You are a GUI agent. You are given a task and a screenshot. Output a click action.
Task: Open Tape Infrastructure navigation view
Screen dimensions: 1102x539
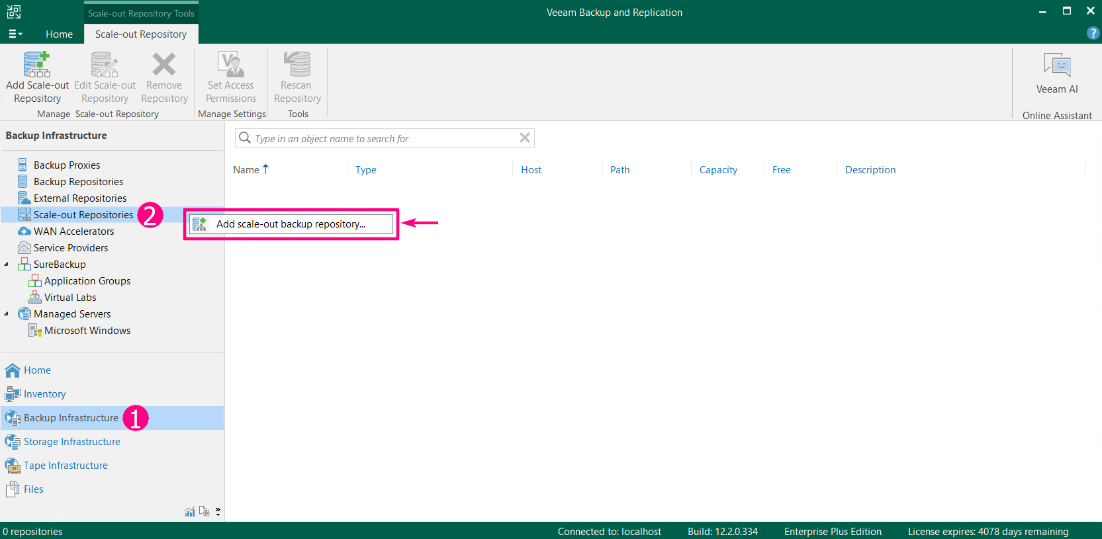(x=66, y=465)
